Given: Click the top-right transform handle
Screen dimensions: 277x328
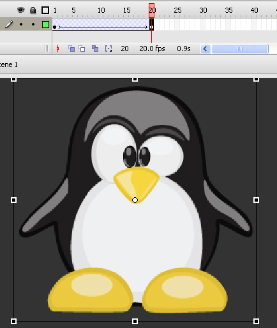Looking at the screenshot, I should tap(256, 79).
